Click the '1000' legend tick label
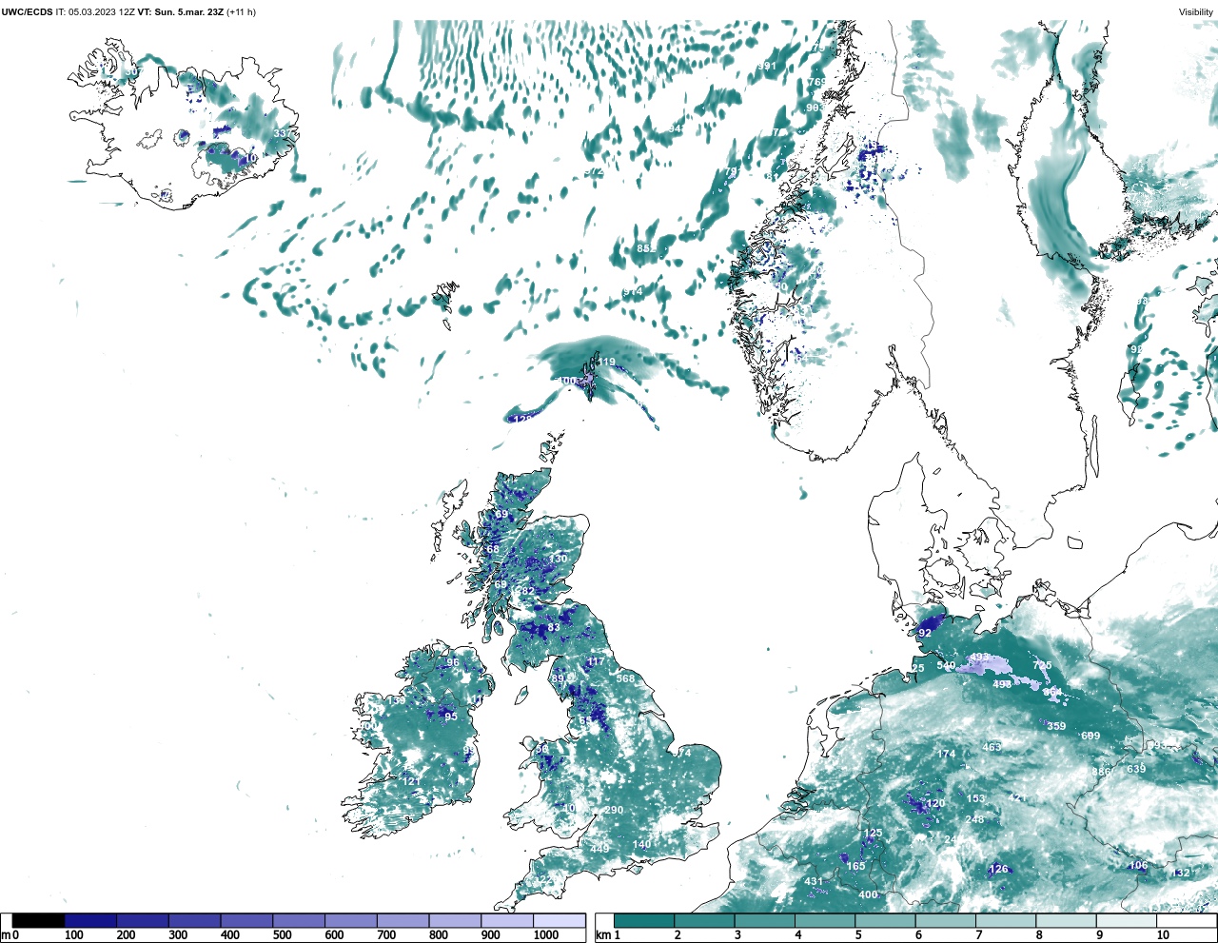 click(x=546, y=935)
